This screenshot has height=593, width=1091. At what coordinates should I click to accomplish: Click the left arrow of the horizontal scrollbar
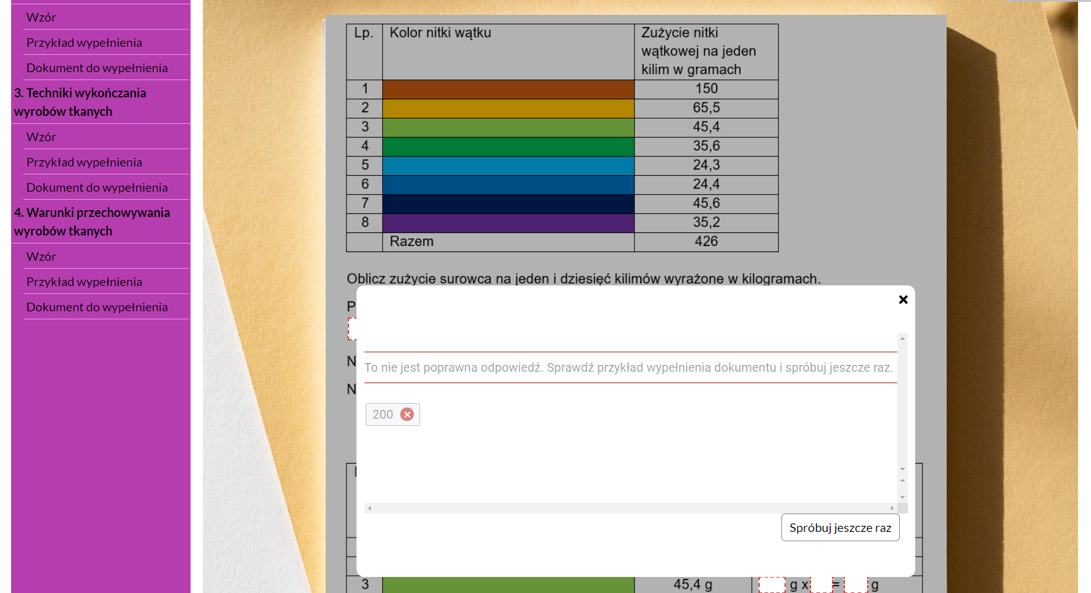pos(369,509)
